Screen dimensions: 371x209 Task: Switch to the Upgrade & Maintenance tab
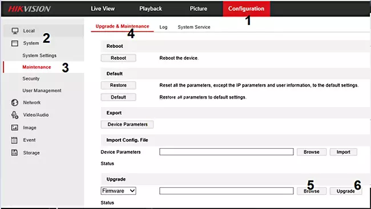[122, 26]
